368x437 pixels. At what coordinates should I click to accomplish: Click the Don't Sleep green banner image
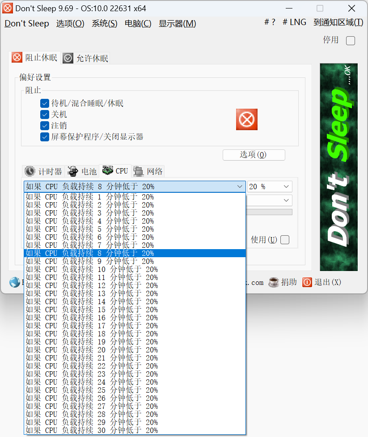[339, 167]
